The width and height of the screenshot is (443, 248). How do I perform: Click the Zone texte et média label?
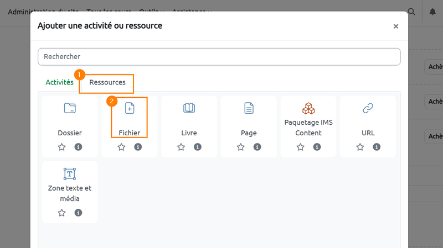point(70,193)
